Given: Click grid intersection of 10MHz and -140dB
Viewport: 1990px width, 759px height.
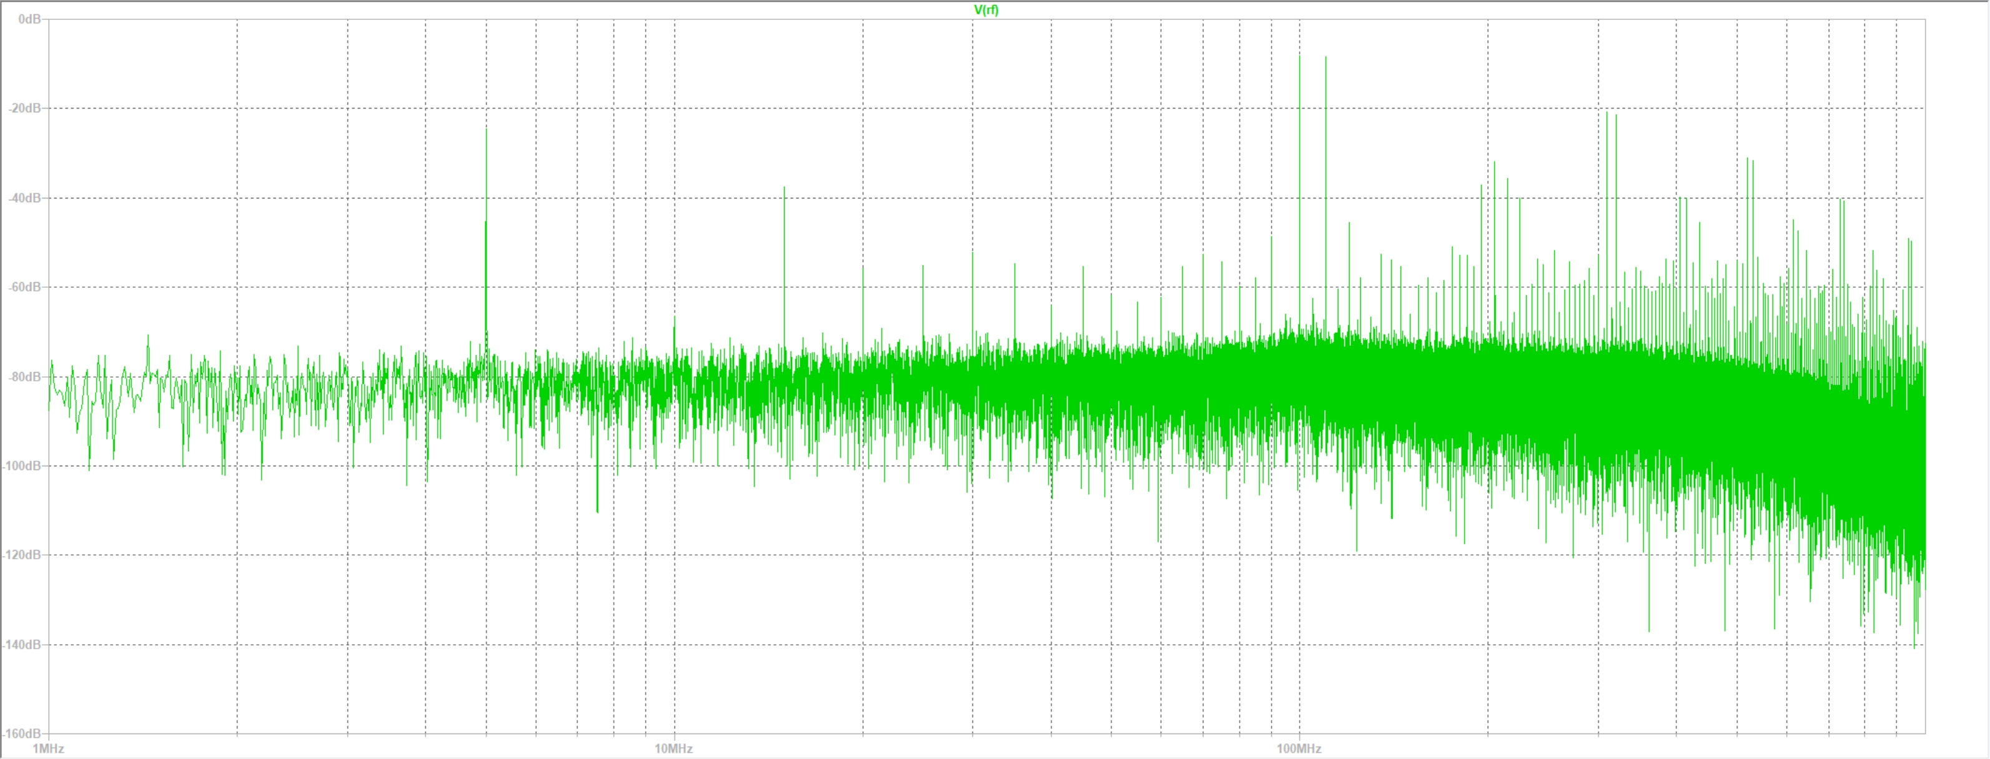Looking at the screenshot, I should pos(675,645).
